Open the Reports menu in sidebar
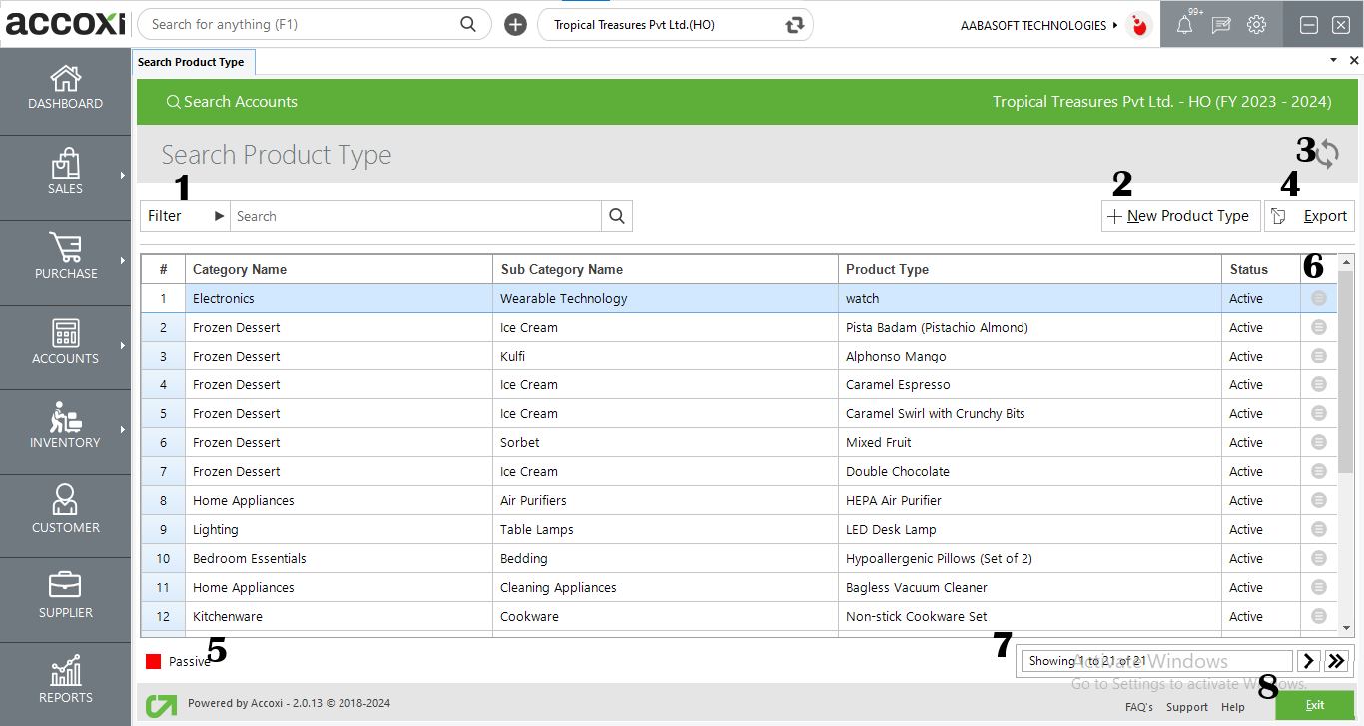The height and width of the screenshot is (726, 1364). point(65,681)
